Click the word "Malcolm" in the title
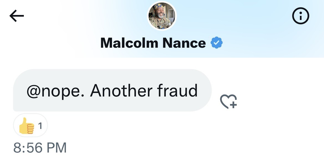 coord(129,43)
